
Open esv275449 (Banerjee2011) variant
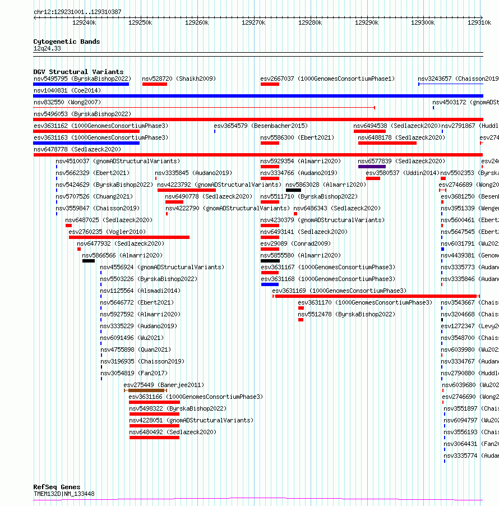click(x=164, y=385)
